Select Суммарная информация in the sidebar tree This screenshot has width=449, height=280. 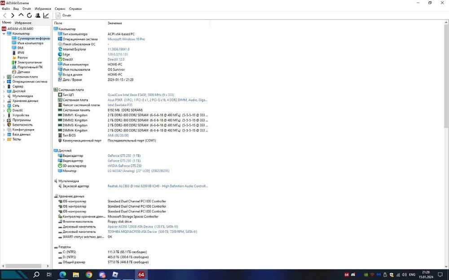pyautogui.click(x=31, y=38)
